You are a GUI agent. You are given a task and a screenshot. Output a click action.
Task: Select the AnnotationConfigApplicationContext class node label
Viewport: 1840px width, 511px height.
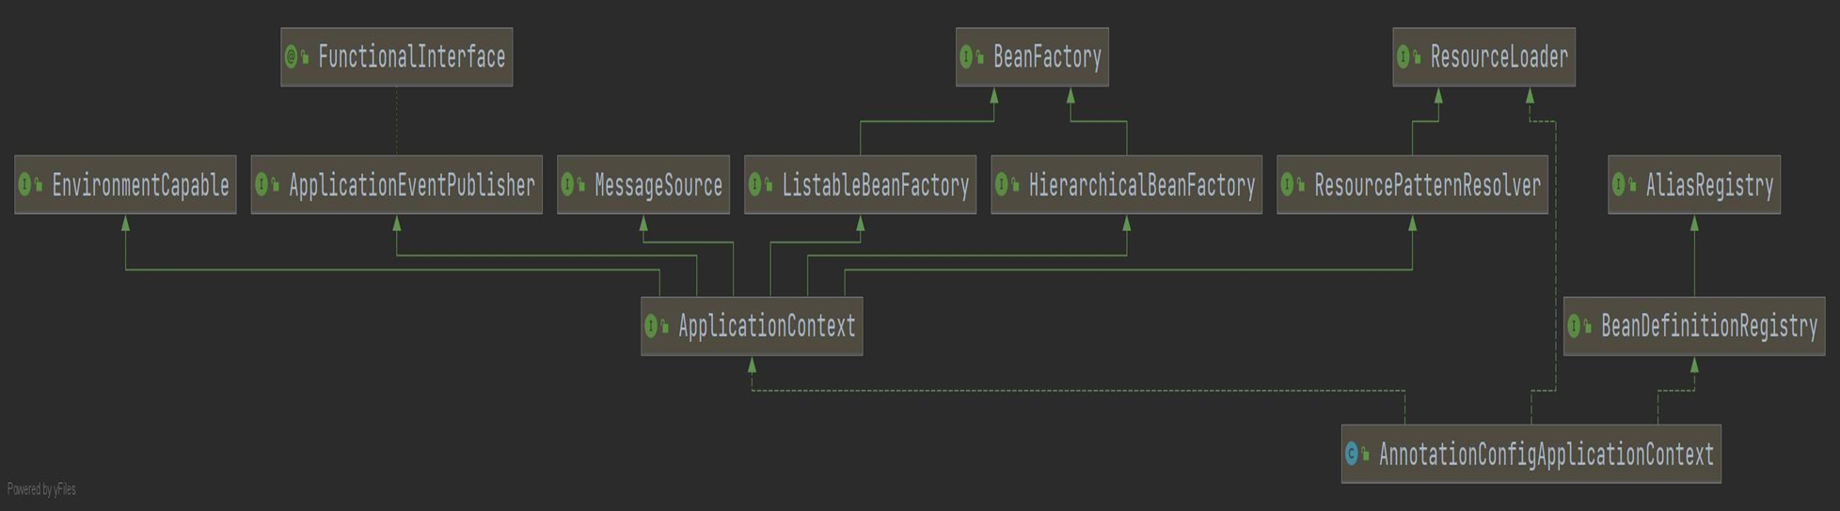(1547, 456)
